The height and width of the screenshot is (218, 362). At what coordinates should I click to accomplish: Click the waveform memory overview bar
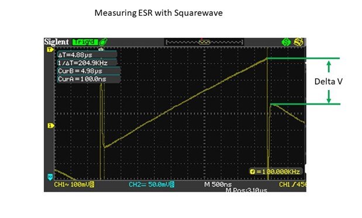(x=204, y=42)
